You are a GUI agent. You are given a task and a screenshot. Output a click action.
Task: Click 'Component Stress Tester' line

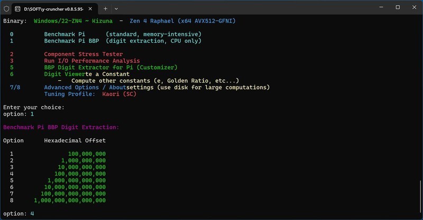pyautogui.click(x=84, y=54)
